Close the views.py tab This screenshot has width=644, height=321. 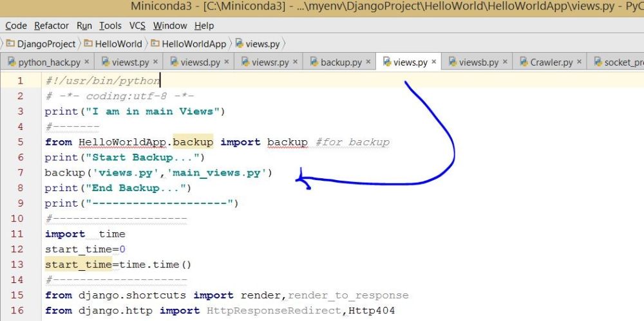point(433,62)
